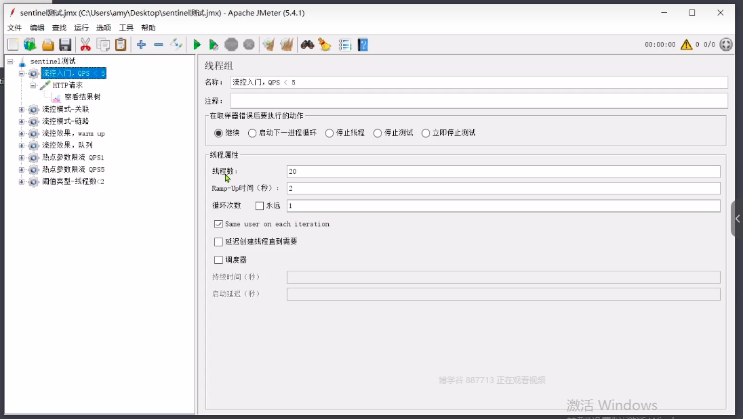Click the yellow warning triangle log icon
The width and height of the screenshot is (743, 419).
[686, 45]
